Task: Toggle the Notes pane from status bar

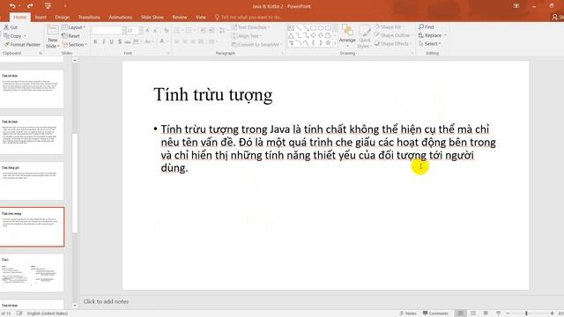Action: [x=408, y=313]
